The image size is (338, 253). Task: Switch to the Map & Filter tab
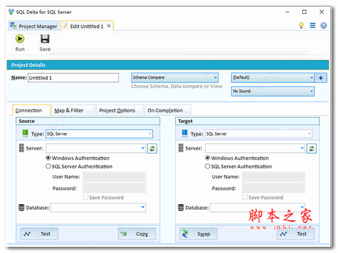(x=69, y=110)
